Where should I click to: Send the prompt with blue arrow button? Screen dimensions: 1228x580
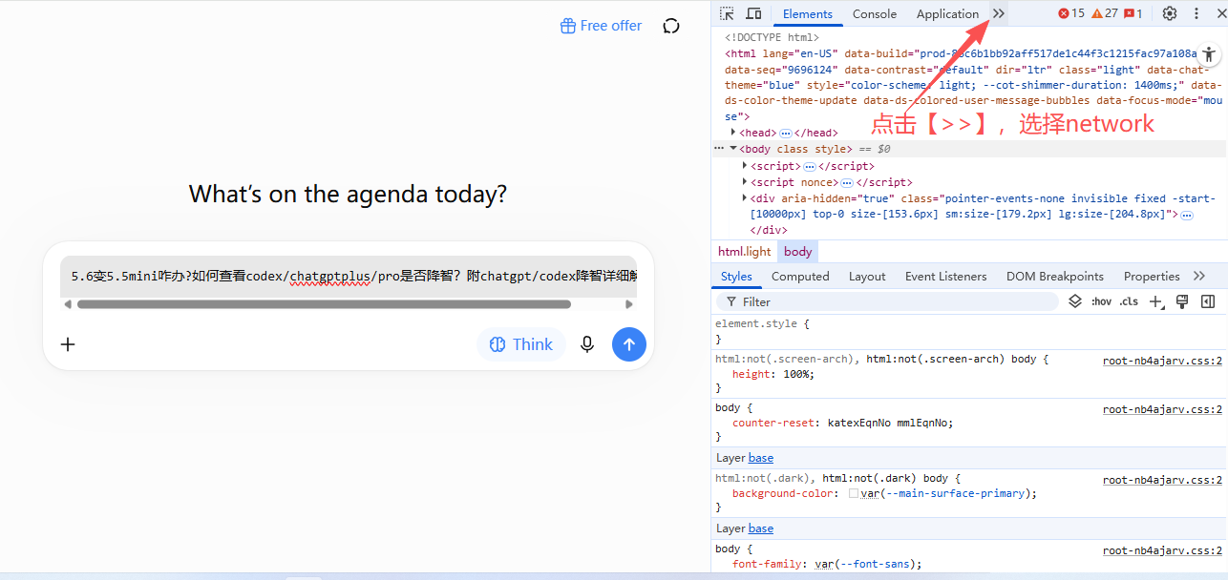(x=629, y=344)
